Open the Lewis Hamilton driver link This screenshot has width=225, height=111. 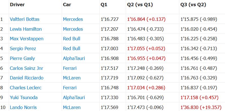(26, 29)
